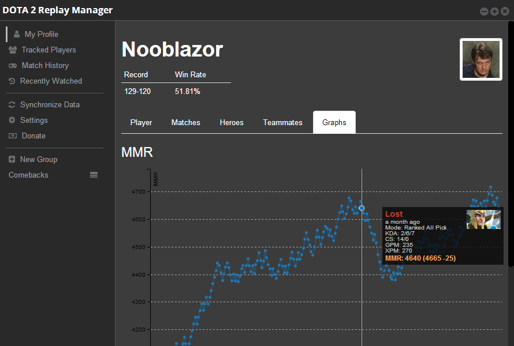Select the Comebacks group

(x=28, y=175)
